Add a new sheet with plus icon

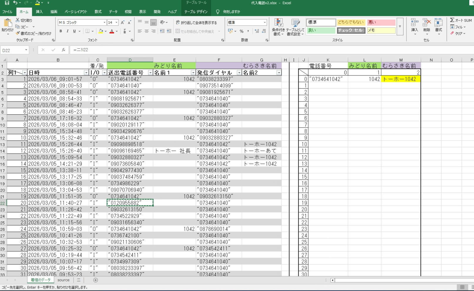coord(96,280)
